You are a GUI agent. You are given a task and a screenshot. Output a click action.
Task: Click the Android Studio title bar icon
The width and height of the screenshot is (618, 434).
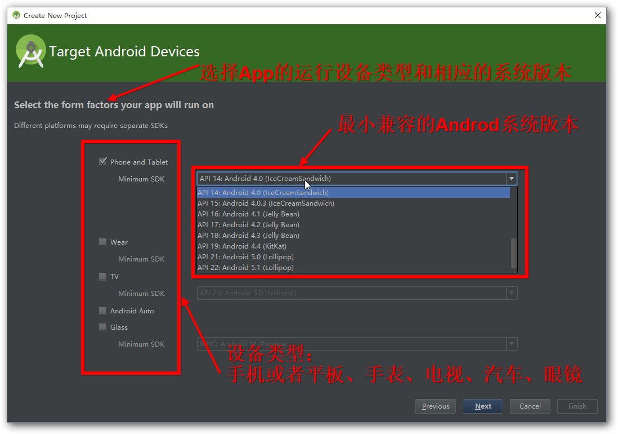[16, 15]
